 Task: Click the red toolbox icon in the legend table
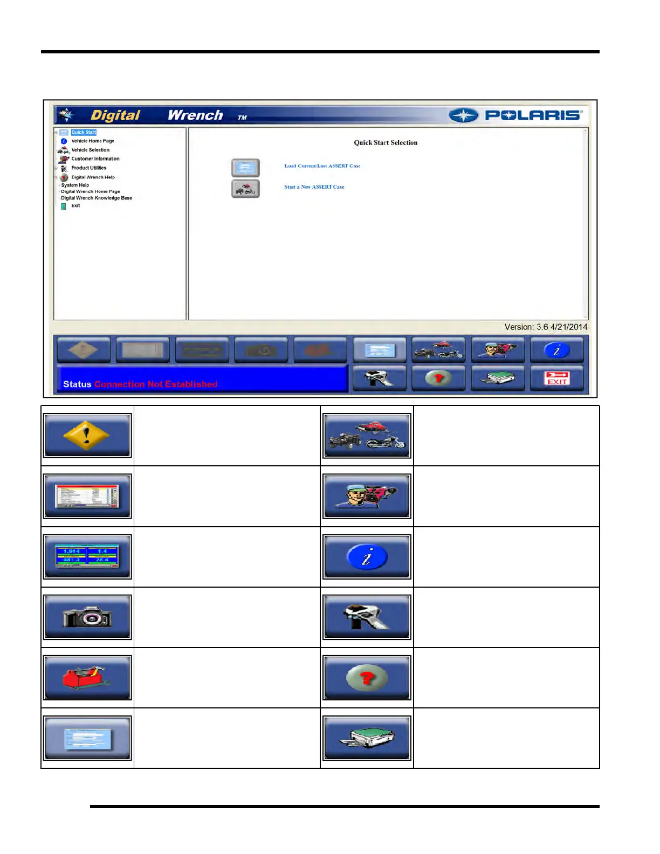87,677
